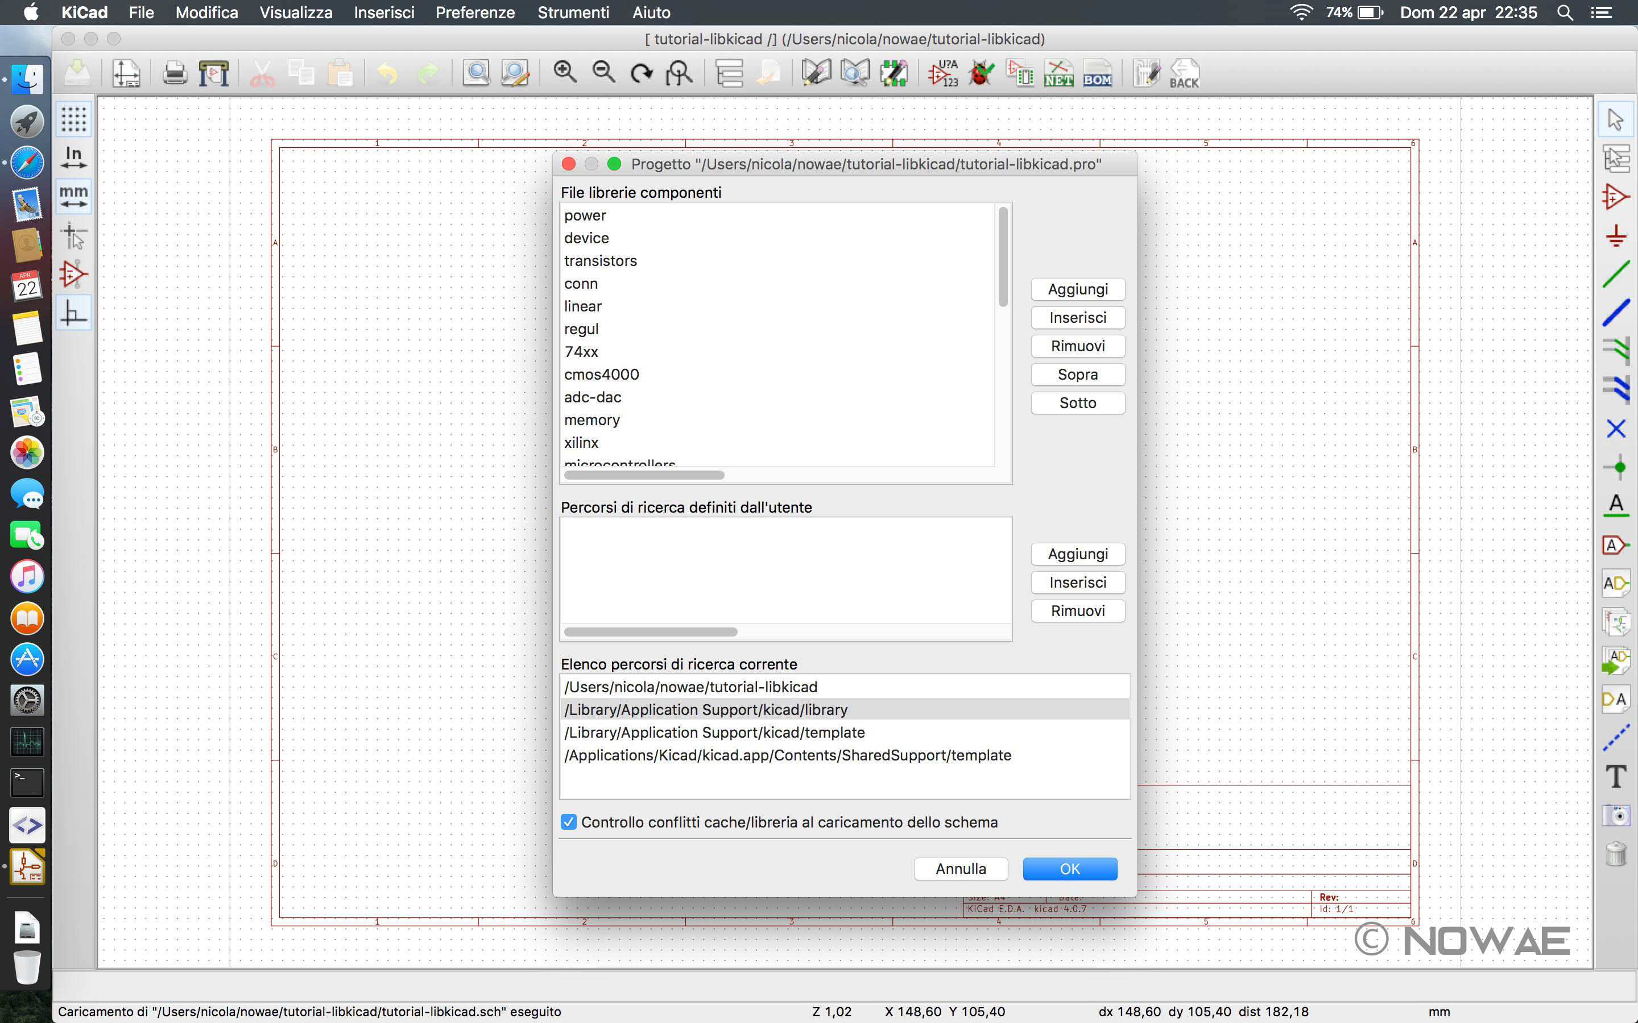1638x1023 pixels.
Task: Confirm dialog with OK button
Action: (x=1069, y=869)
